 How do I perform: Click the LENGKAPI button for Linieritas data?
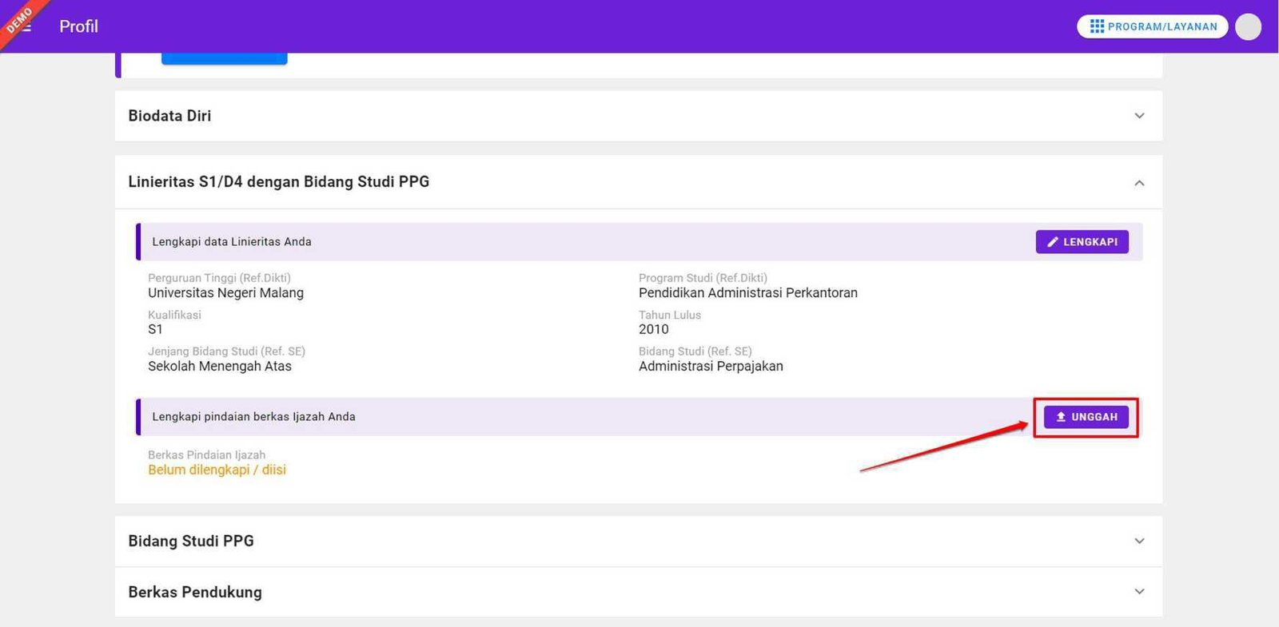(x=1082, y=242)
